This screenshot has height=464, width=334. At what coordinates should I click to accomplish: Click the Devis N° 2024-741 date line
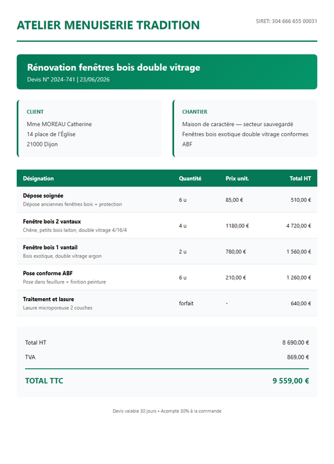coord(68,80)
